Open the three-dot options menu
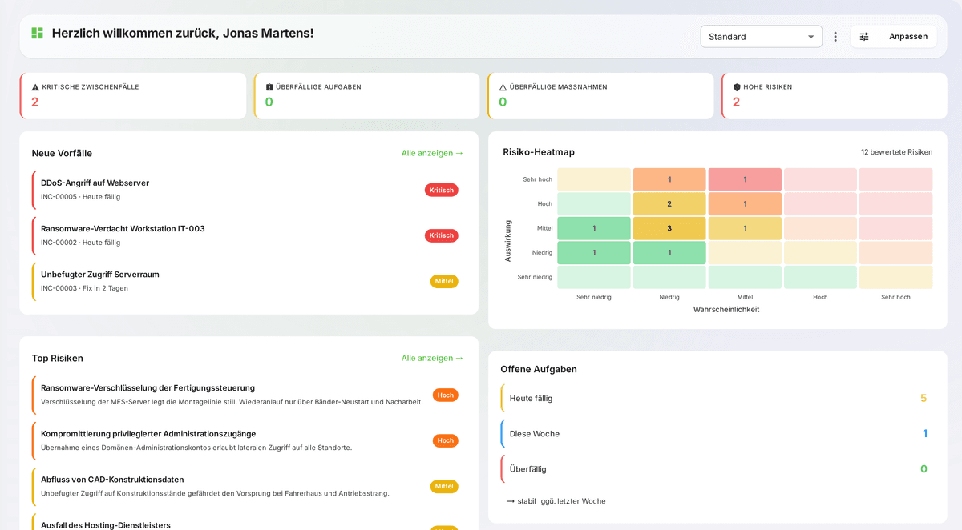The width and height of the screenshot is (962, 530). (835, 37)
